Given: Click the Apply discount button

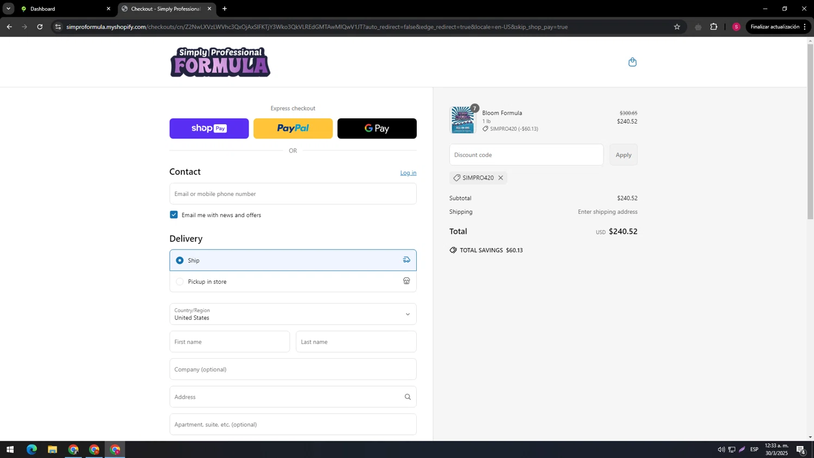Looking at the screenshot, I should [x=624, y=155].
